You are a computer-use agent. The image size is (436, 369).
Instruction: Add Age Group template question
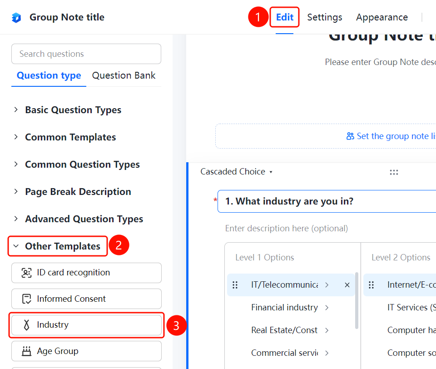[86, 351]
